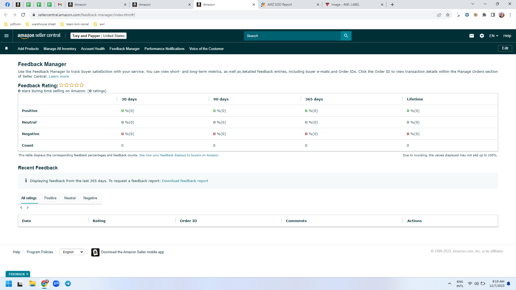The height and width of the screenshot is (290, 516).
Task: Bookmark this page with the star icon
Action: pos(448,15)
